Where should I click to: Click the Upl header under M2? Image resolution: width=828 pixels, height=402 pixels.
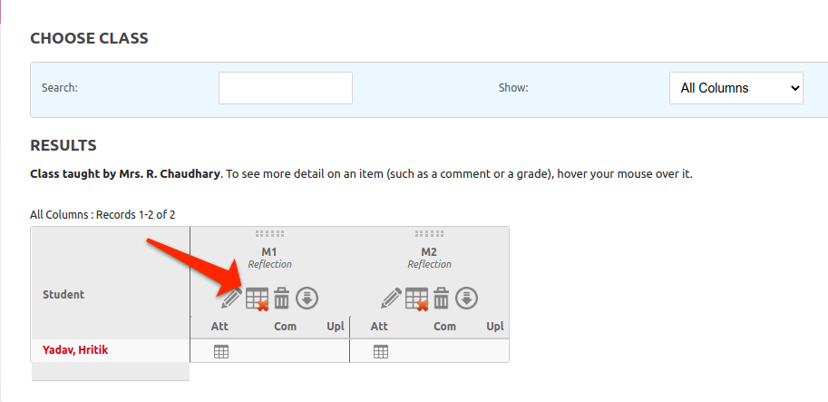click(495, 327)
